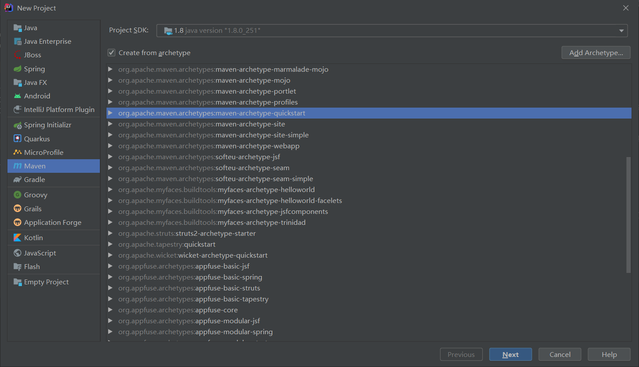Screen dimensions: 639x367
Task: Click the Spring Initializr icon
Action: pyautogui.click(x=18, y=125)
